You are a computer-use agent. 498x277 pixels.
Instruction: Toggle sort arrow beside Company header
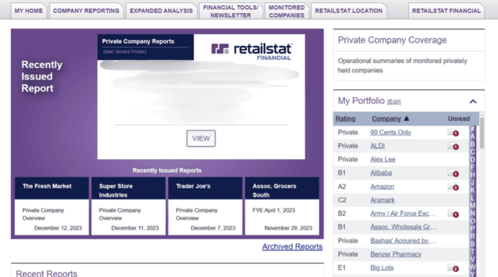click(406, 118)
